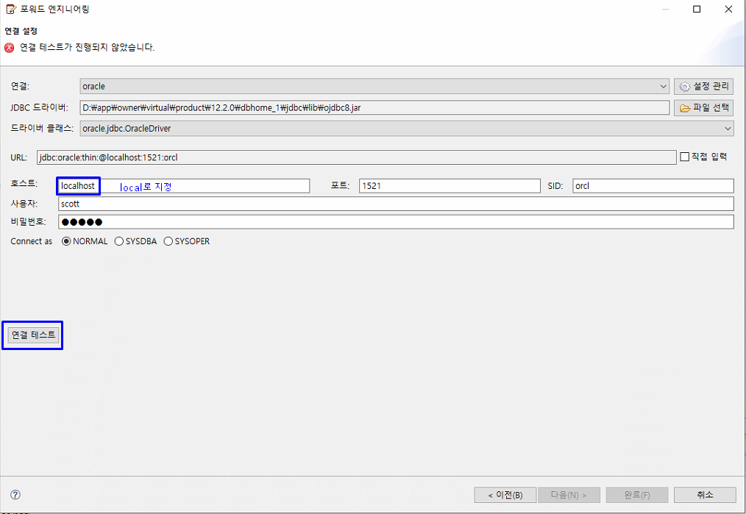The image size is (746, 514).
Task: Click the 취소 cancel button
Action: coord(705,495)
